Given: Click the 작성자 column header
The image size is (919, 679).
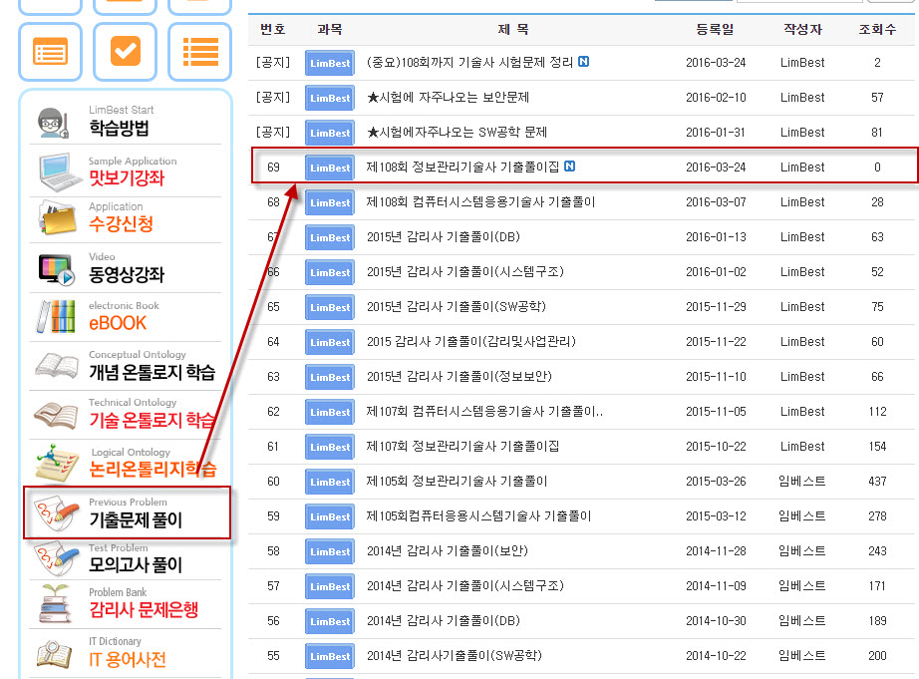Looking at the screenshot, I should 803,29.
